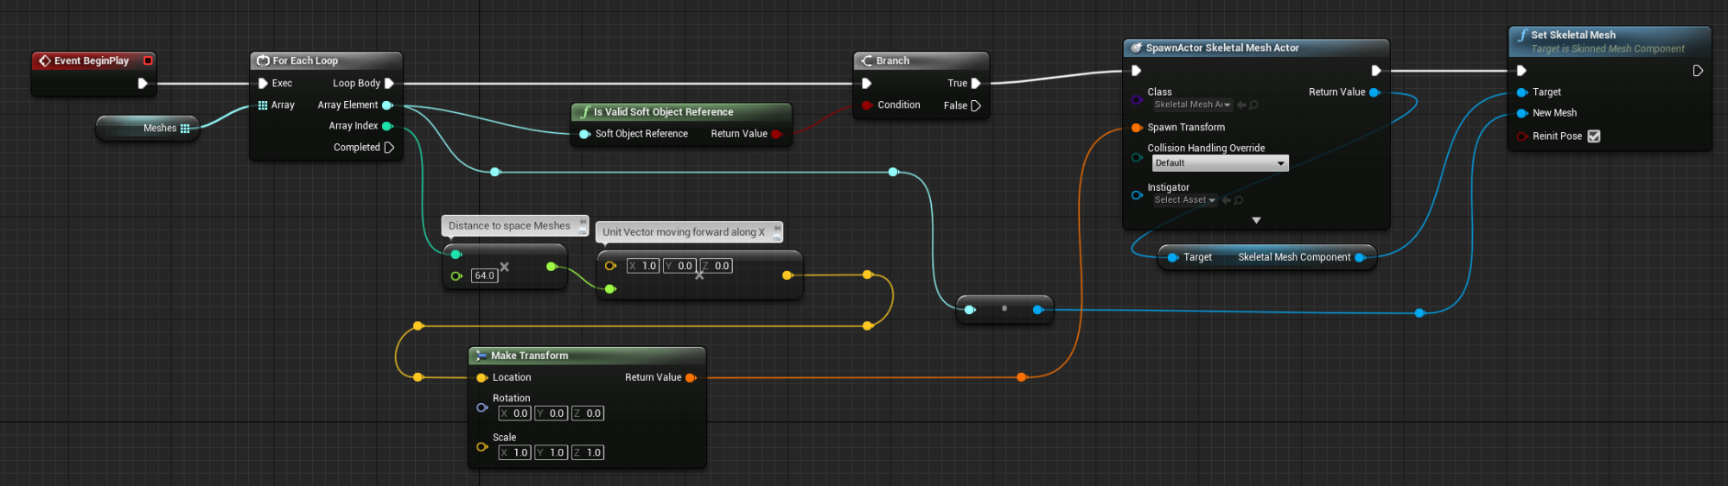Toggle the Reinit Pose checkbox
The width and height of the screenshot is (1728, 486).
(1594, 136)
